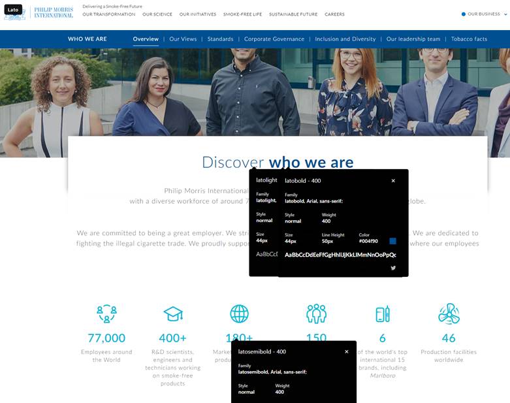Click the Who We Are section title
Image resolution: width=510 pixels, height=403 pixels.
tap(87, 39)
